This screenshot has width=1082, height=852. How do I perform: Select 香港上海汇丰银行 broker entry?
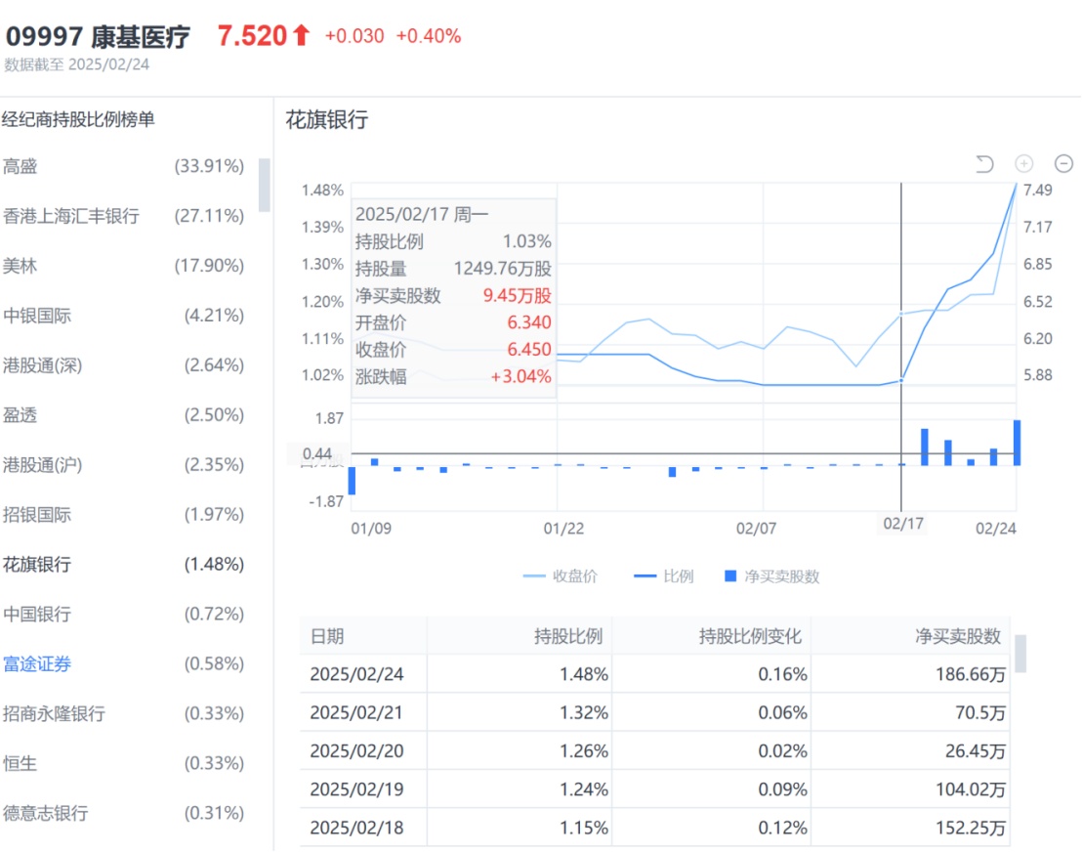click(71, 216)
